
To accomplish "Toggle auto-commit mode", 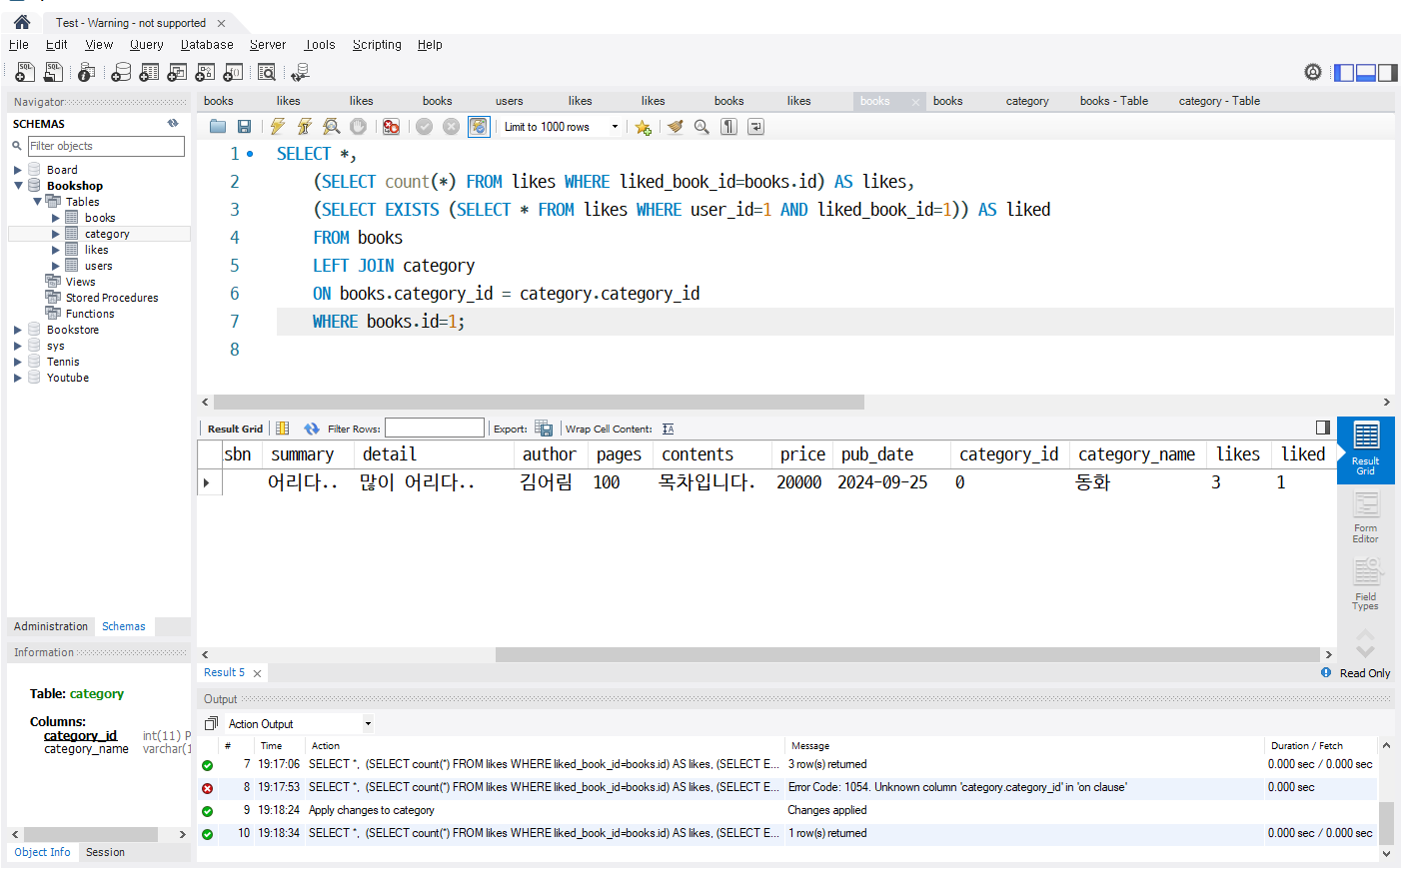I will pyautogui.click(x=479, y=127).
